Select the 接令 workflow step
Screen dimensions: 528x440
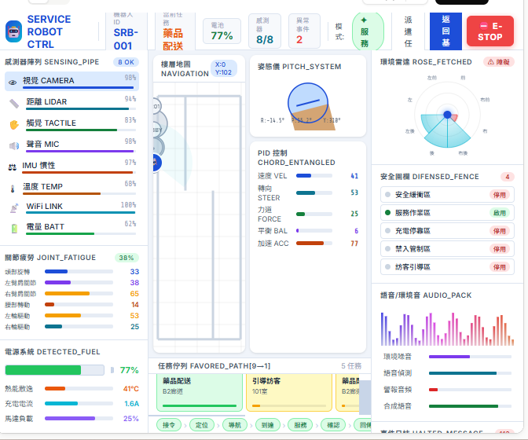pyautogui.click(x=169, y=425)
